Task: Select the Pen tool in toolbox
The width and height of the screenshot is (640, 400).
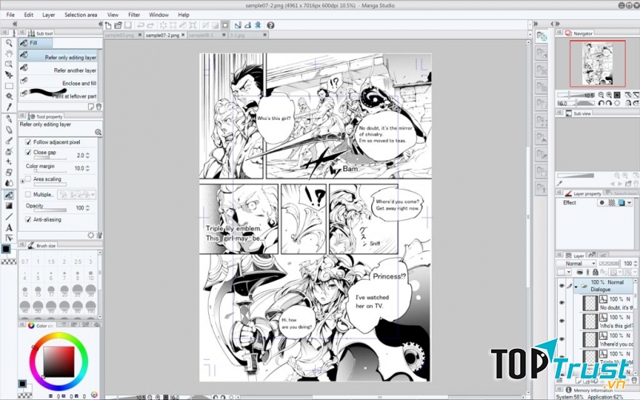Action: [x=9, y=119]
